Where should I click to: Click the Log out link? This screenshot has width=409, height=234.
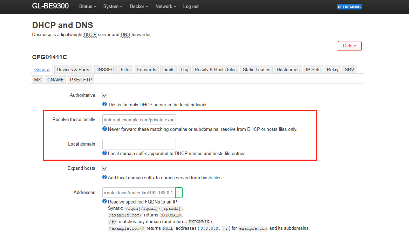[x=191, y=6]
